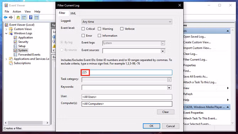Toggle the console tree toolbar icon
Image resolution: width=238 pixels, height=134 pixels.
pos(24,17)
